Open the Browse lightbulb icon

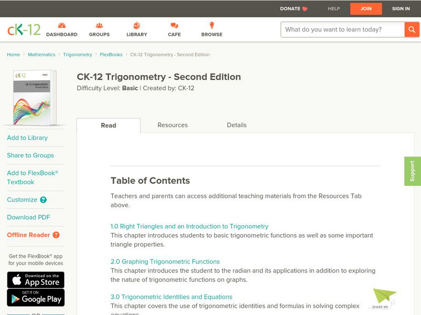(212, 25)
